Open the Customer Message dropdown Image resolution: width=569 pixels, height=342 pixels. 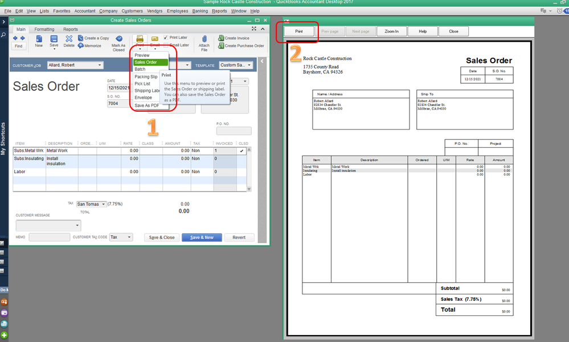point(77,226)
